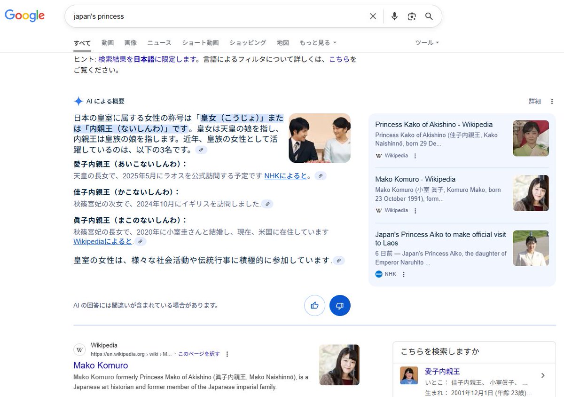The height and width of the screenshot is (397, 564).
Task: Select the すべて tab
Action: tap(82, 43)
